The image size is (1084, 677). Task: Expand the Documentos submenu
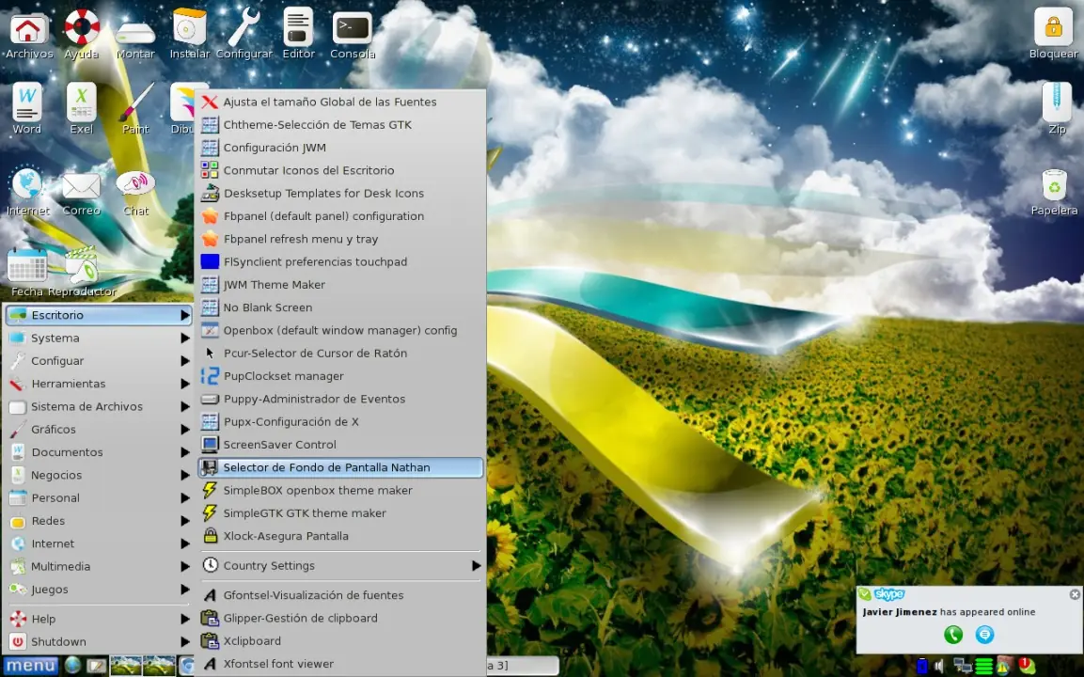point(98,451)
